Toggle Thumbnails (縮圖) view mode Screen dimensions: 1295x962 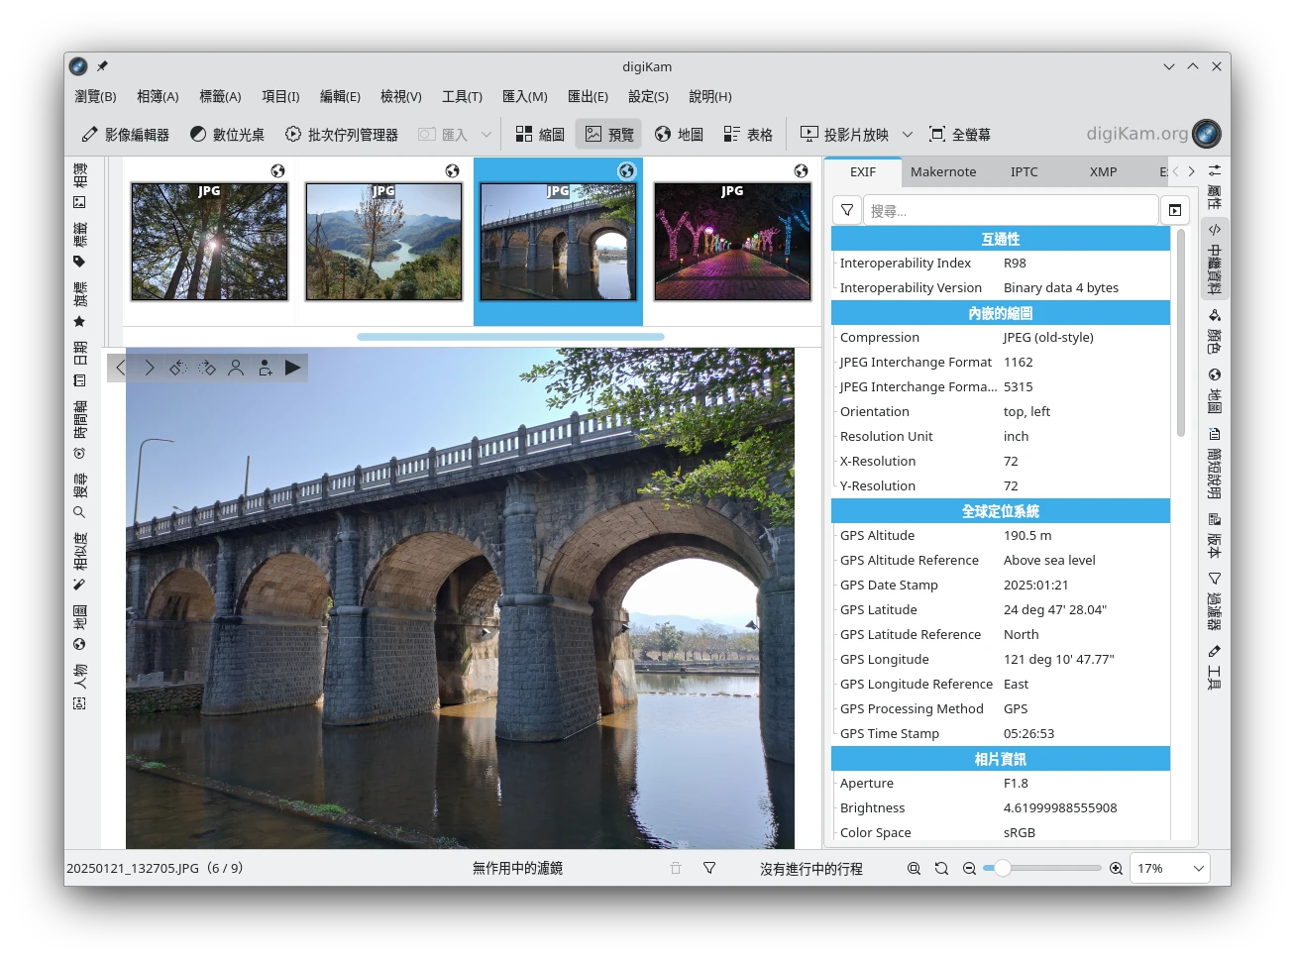click(540, 135)
